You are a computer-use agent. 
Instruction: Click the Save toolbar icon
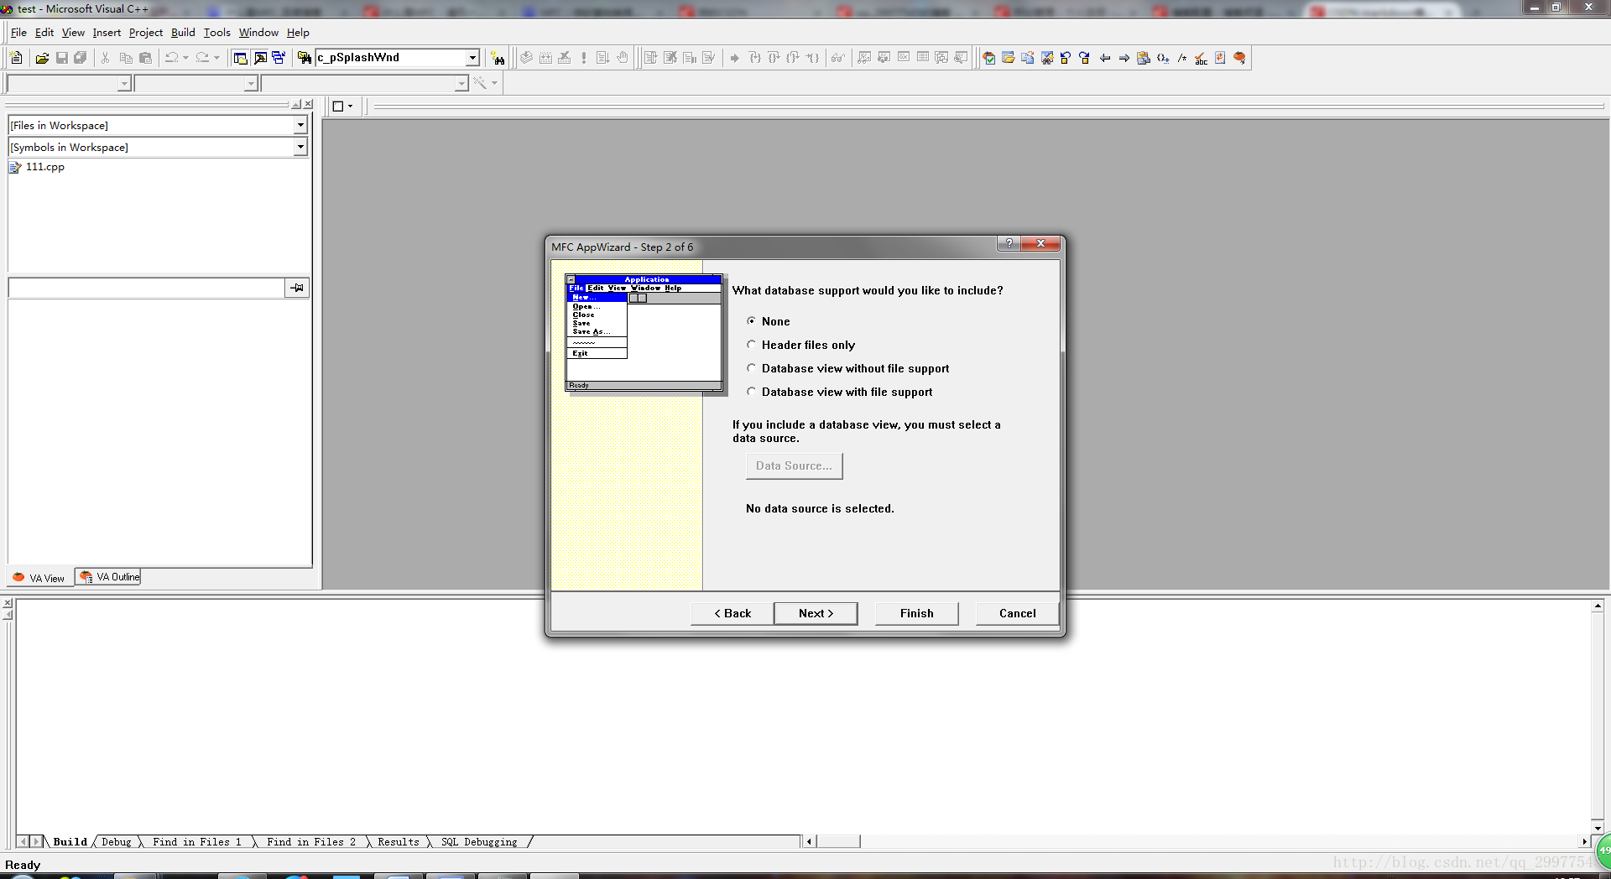point(61,58)
